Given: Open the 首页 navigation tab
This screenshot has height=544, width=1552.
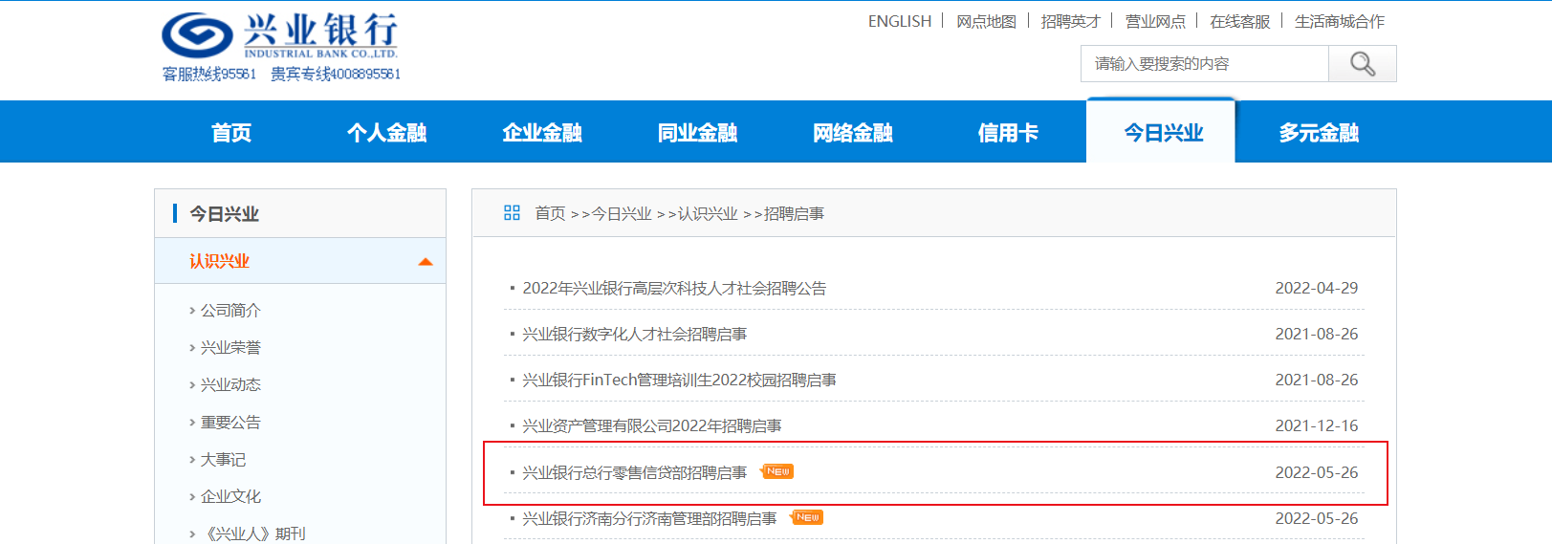Looking at the screenshot, I should pyautogui.click(x=231, y=133).
